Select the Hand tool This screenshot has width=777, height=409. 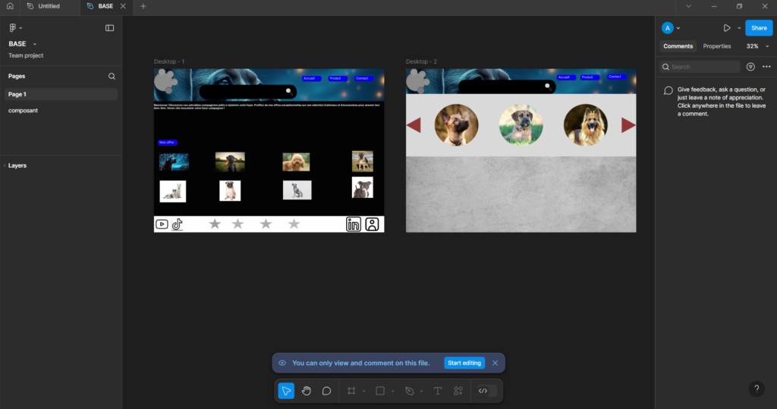coord(307,391)
